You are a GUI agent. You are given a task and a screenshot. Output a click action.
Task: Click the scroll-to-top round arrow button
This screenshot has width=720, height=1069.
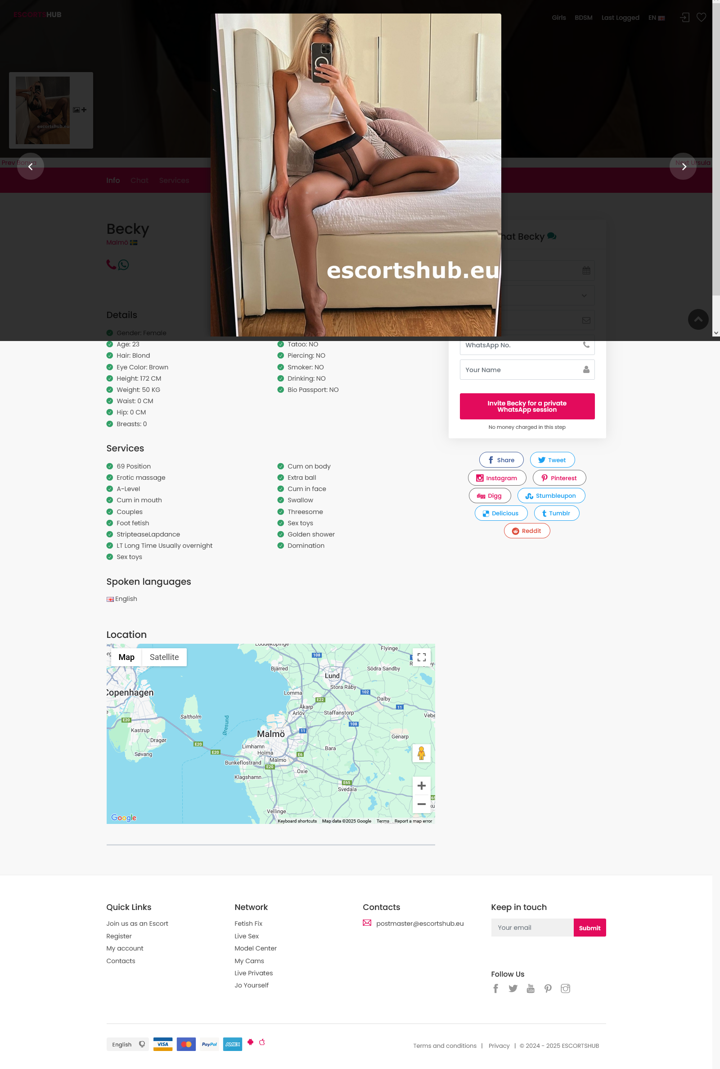click(x=698, y=319)
